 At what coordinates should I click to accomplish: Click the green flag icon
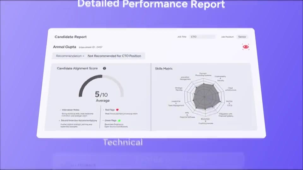pos(119,120)
